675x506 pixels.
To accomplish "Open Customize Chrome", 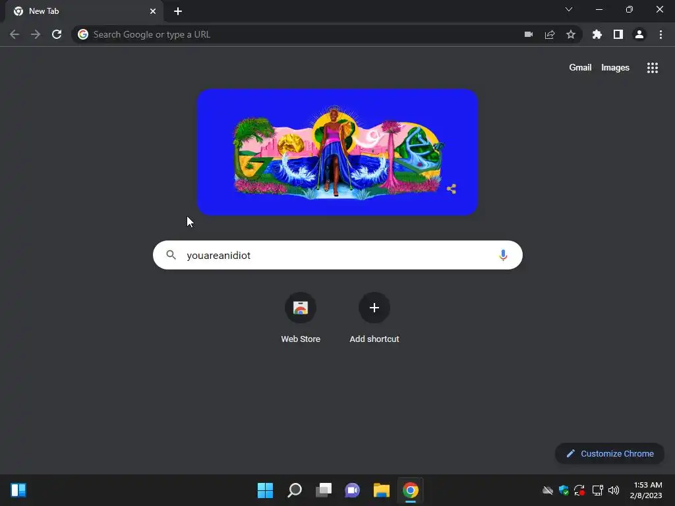I will [x=610, y=453].
